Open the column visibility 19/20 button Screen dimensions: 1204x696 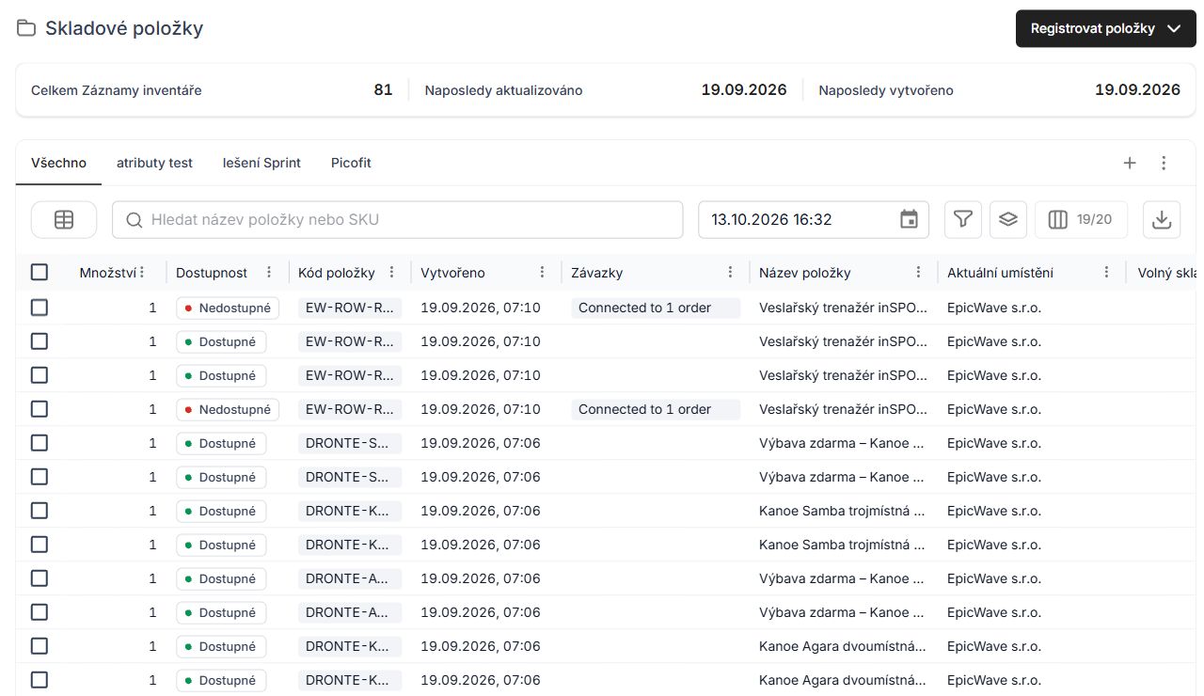(1081, 219)
